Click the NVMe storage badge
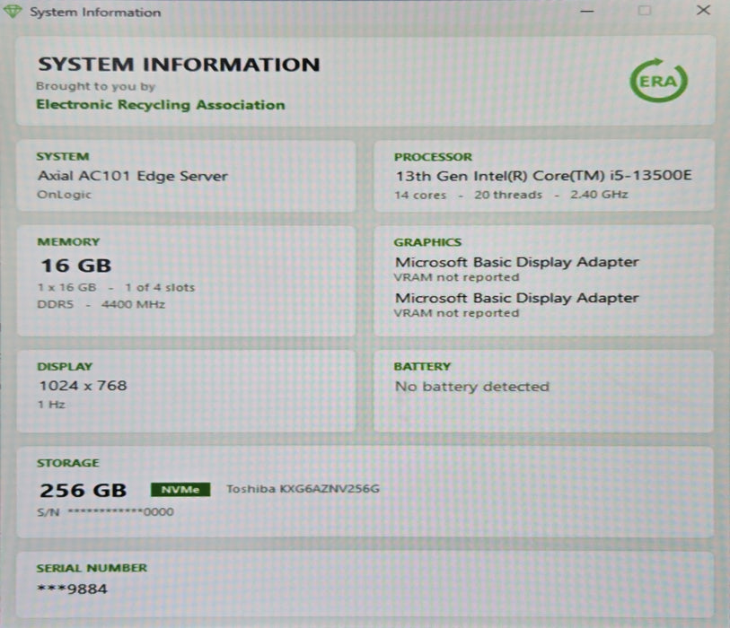Viewport: 730px width, 628px height. click(x=180, y=489)
